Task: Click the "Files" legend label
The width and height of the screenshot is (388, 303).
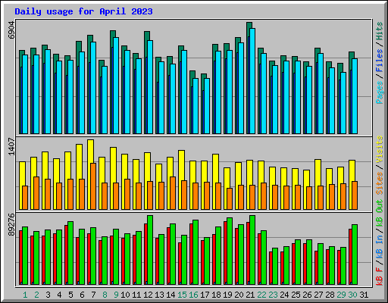Action: pyautogui.click(x=379, y=61)
